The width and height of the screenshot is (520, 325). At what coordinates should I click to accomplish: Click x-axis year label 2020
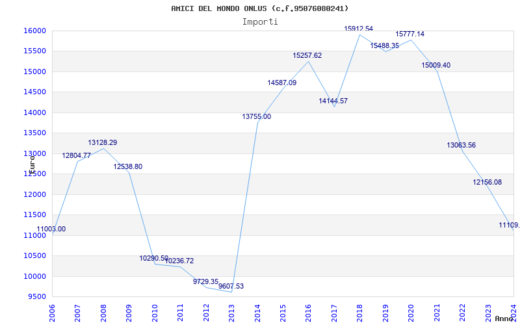[411, 313]
